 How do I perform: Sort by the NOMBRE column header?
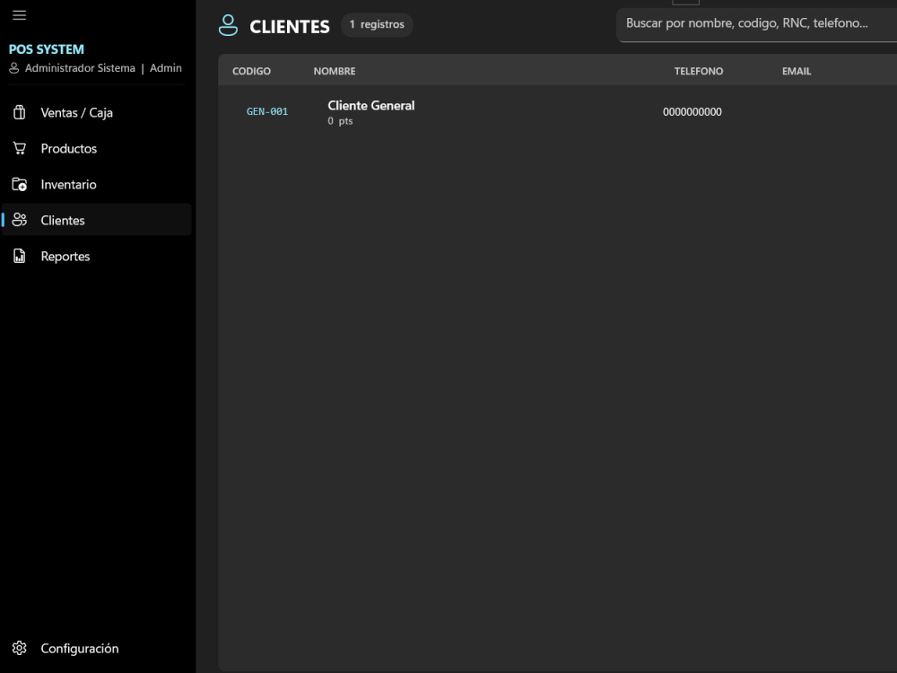(x=334, y=71)
